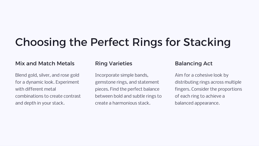Click the word 'Stacking' in the slide title
Screen dimensions: 259x146
[207, 42]
